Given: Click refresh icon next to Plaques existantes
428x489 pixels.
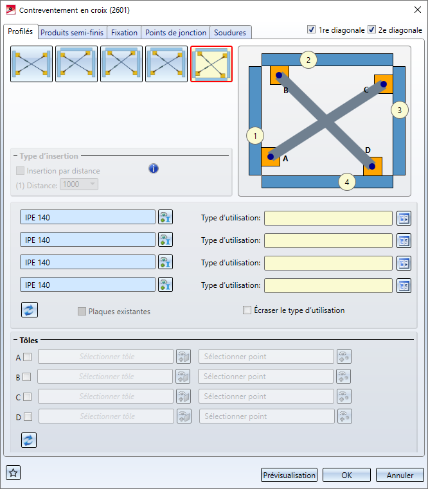Looking at the screenshot, I should (30, 310).
